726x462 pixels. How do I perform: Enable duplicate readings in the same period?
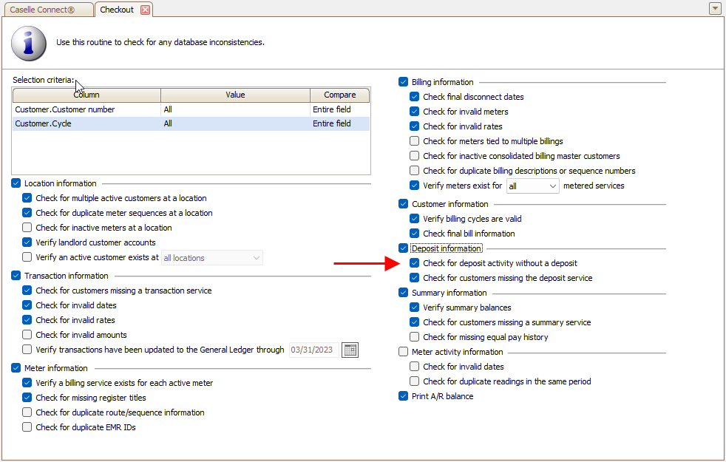click(415, 381)
